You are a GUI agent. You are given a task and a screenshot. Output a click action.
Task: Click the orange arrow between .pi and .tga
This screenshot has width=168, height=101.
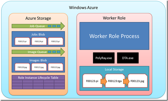(104, 81)
